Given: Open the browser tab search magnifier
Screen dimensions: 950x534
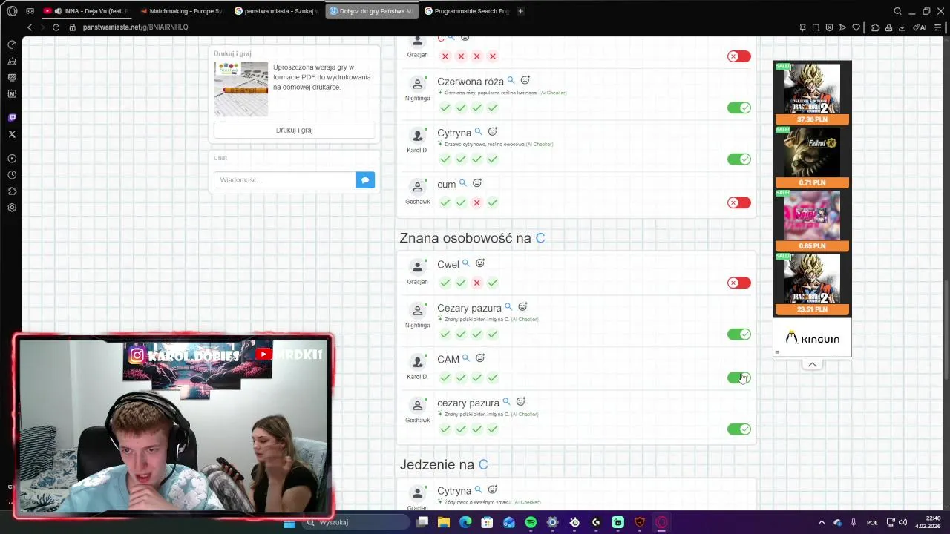Looking at the screenshot, I should click(x=897, y=11).
